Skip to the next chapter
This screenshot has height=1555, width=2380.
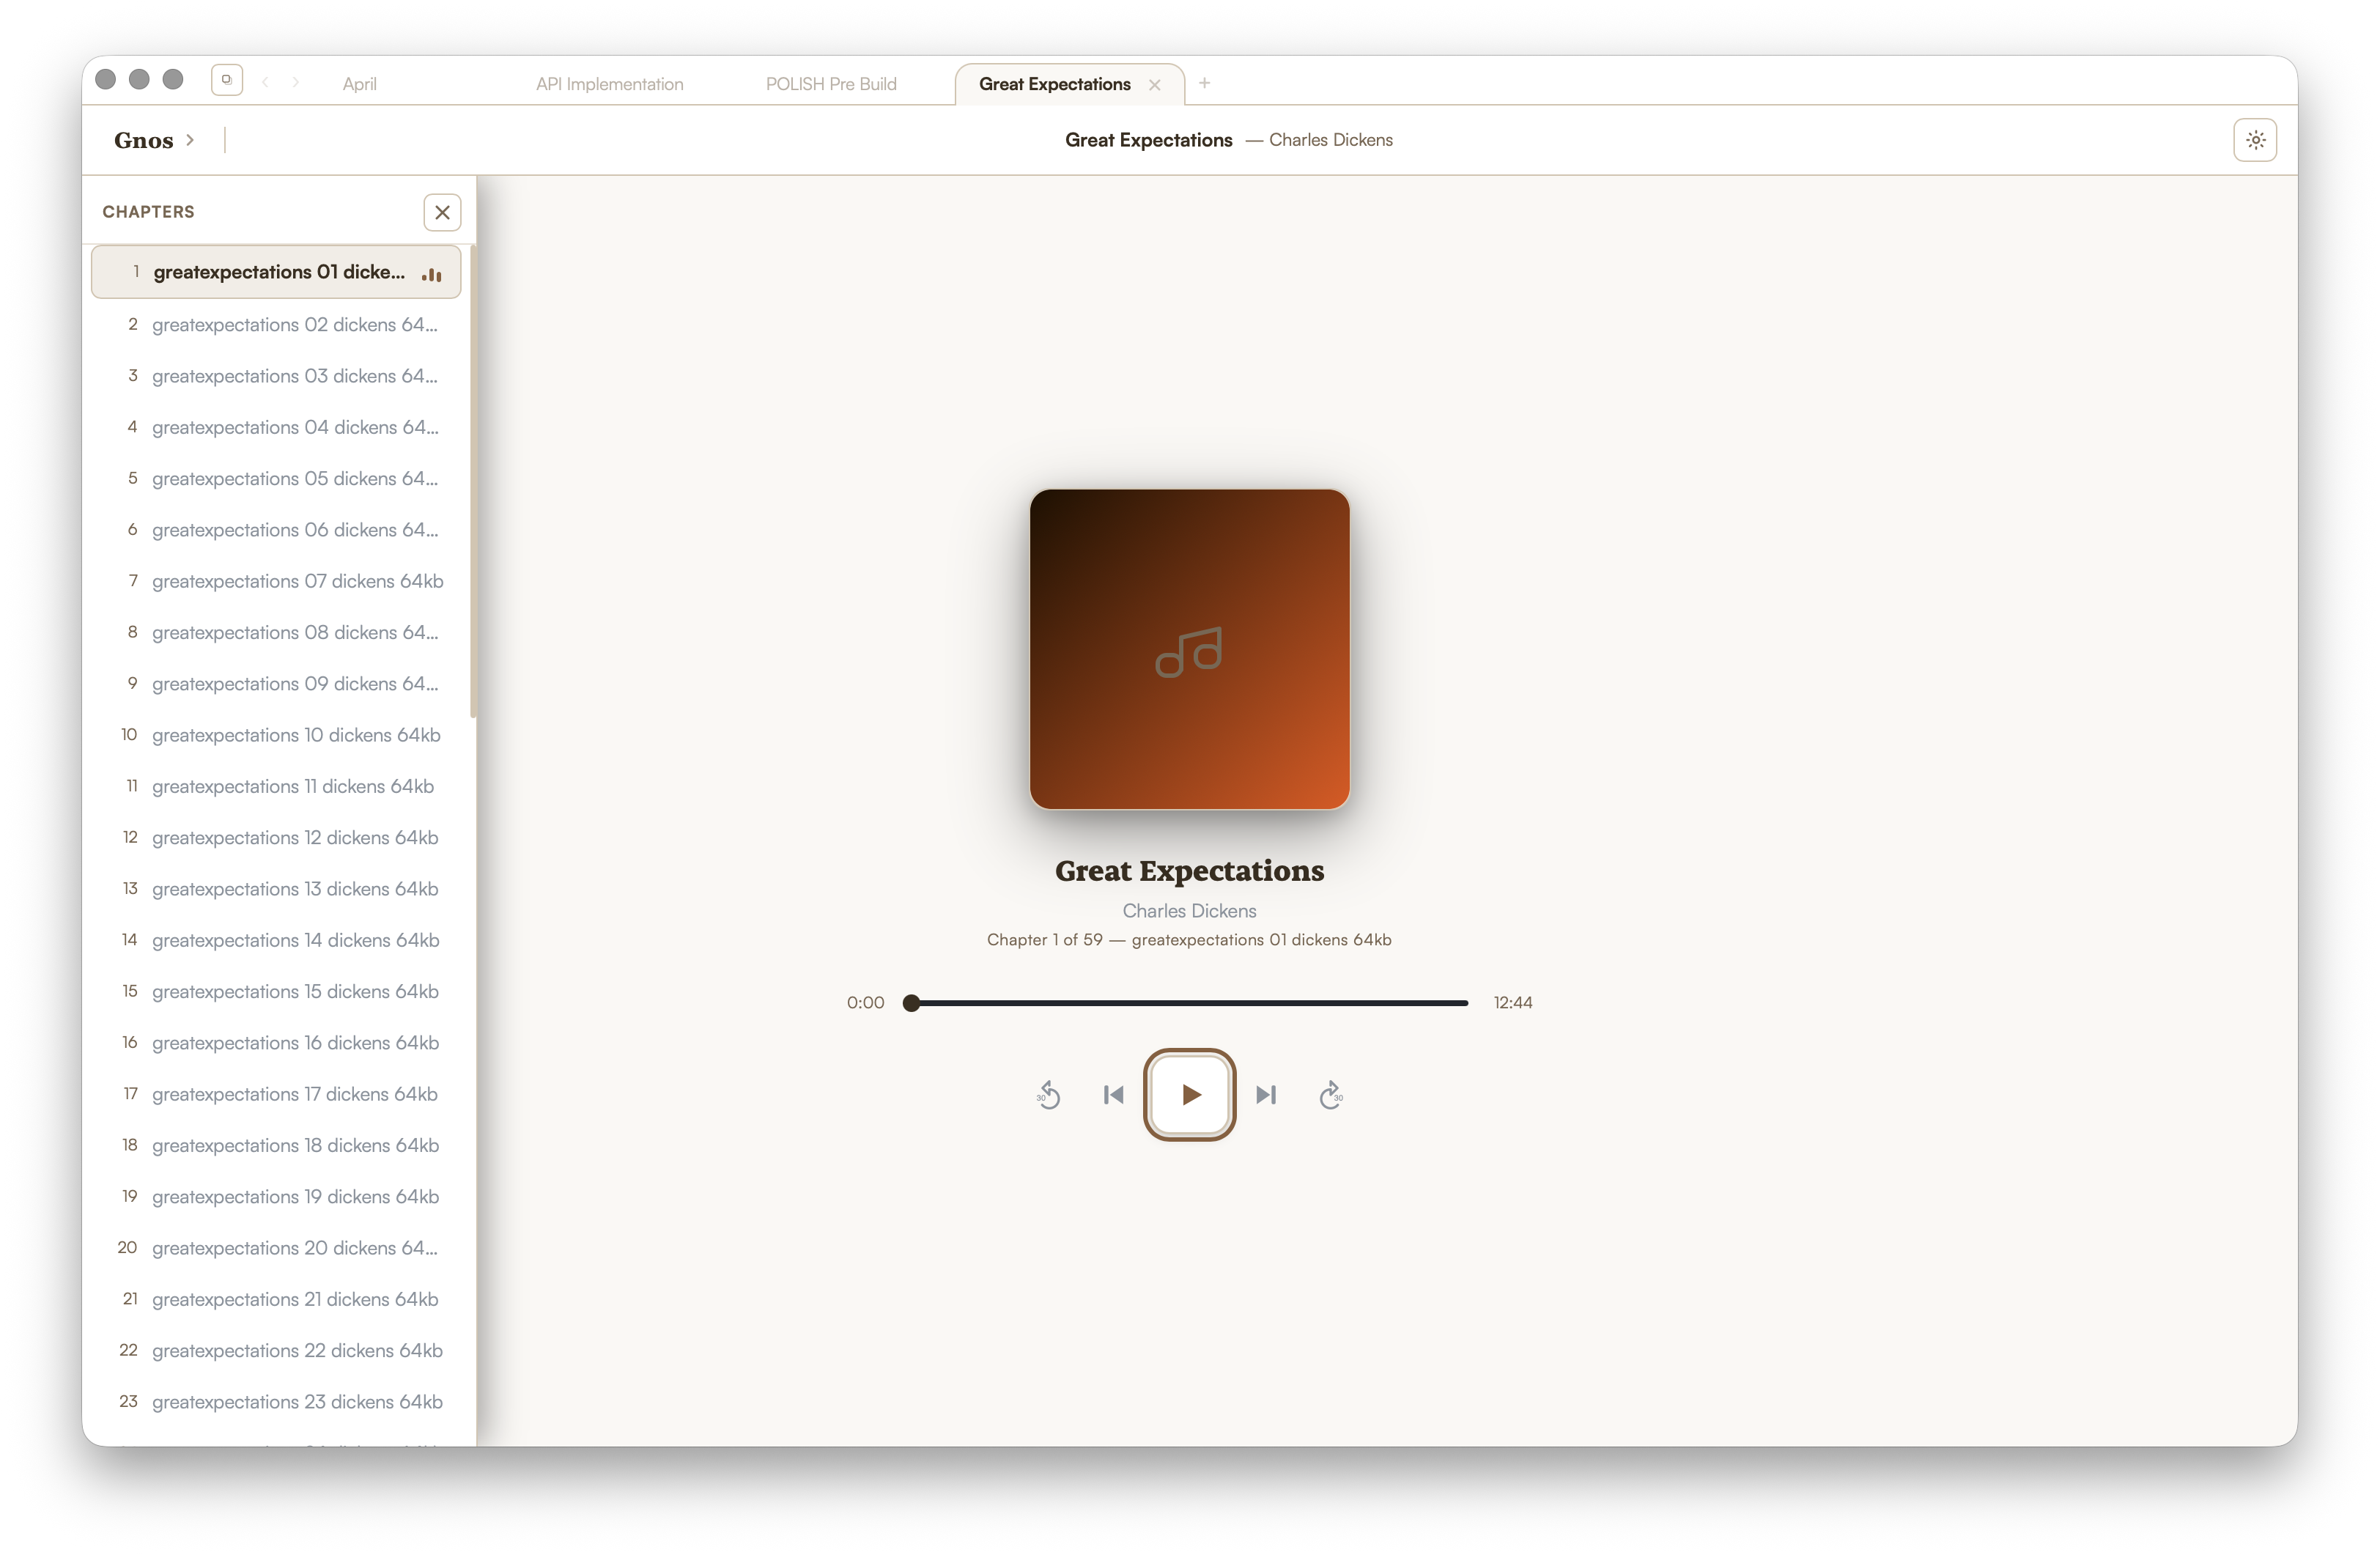pyautogui.click(x=1266, y=1095)
